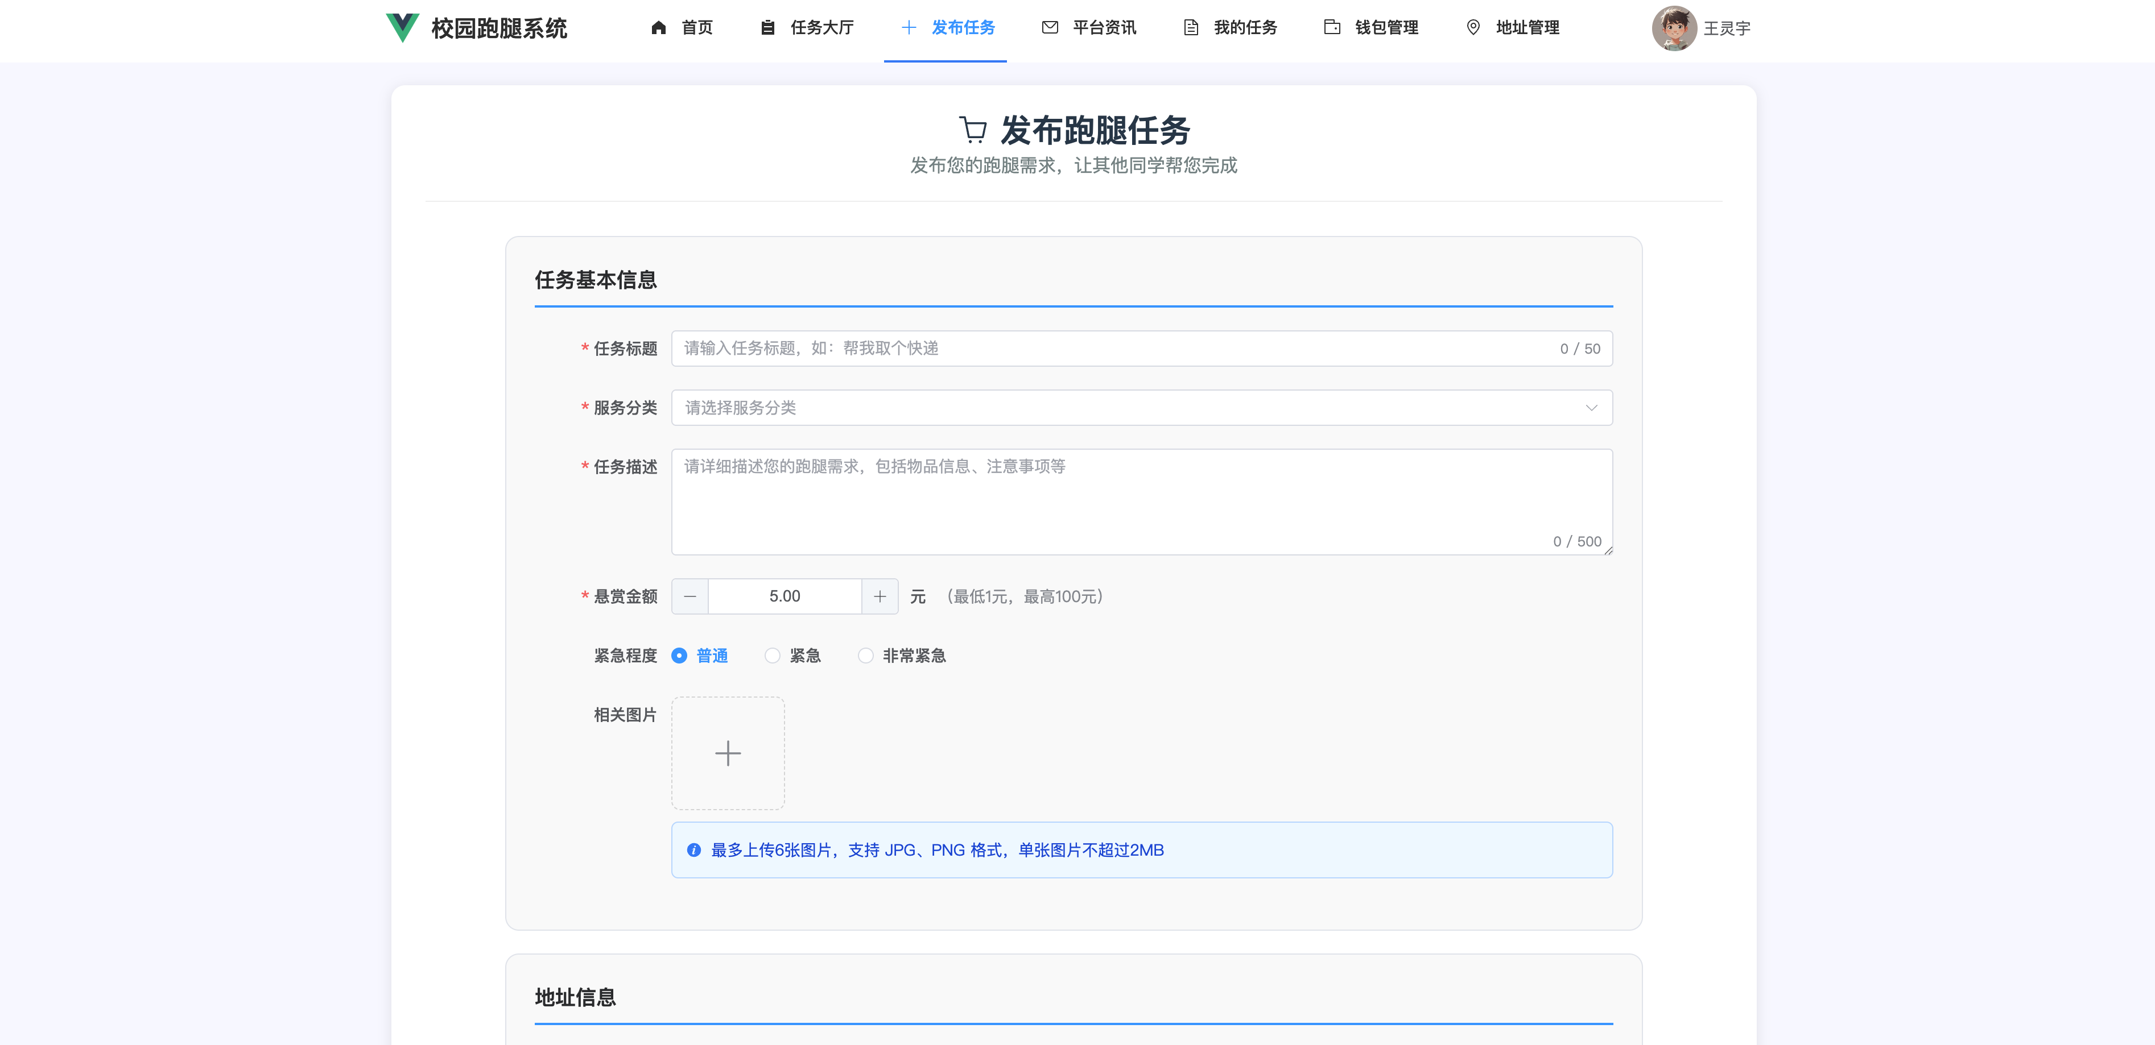Viewport: 2155px width, 1045px height.
Task: Click the image upload plus box
Action: [x=728, y=753]
